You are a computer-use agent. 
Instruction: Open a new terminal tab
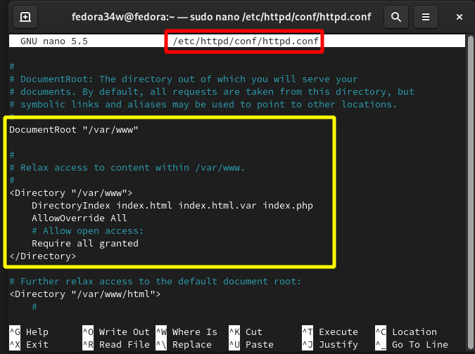(x=25, y=16)
